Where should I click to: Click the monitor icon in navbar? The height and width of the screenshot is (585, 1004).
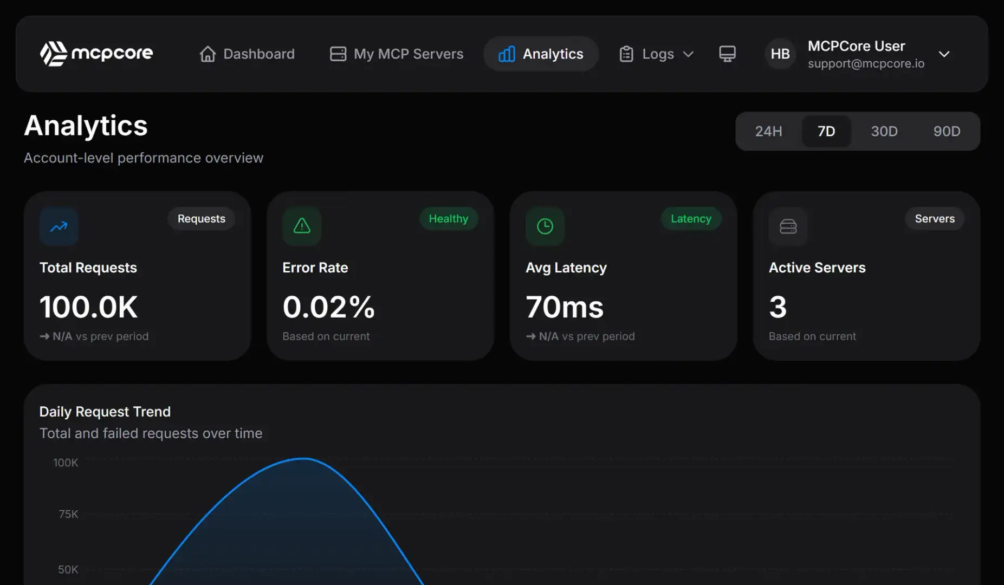pos(727,54)
